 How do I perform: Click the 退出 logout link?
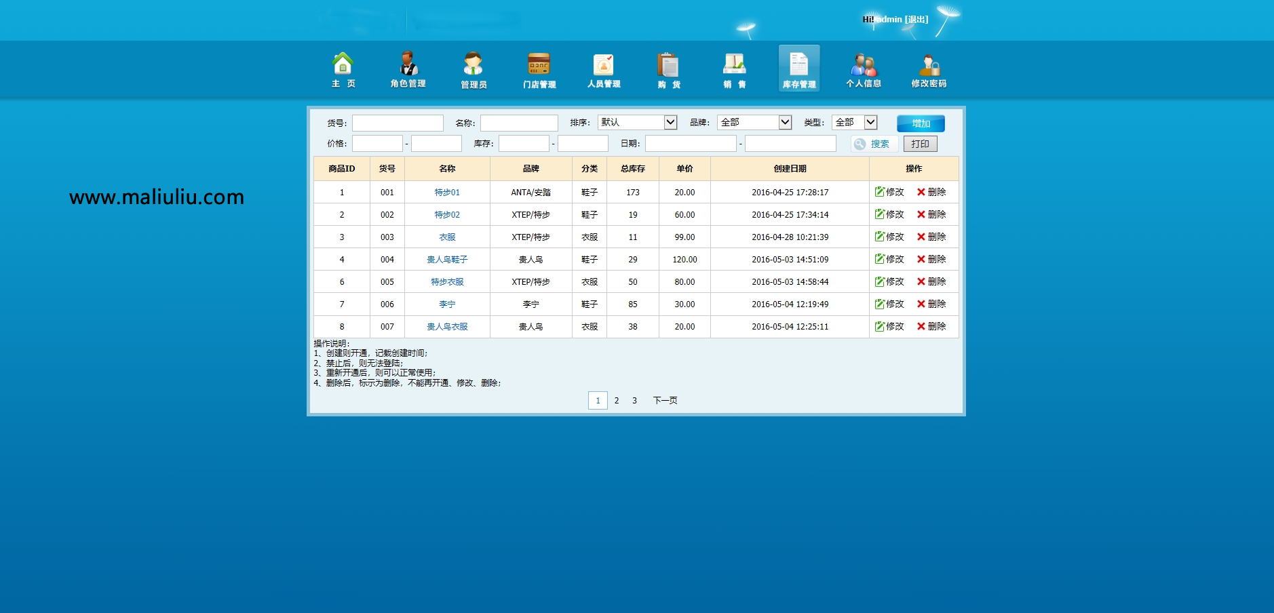click(915, 20)
